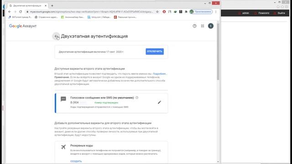Click the SMS message bubble icon
Screen dimensions: 292x164
click(63, 99)
